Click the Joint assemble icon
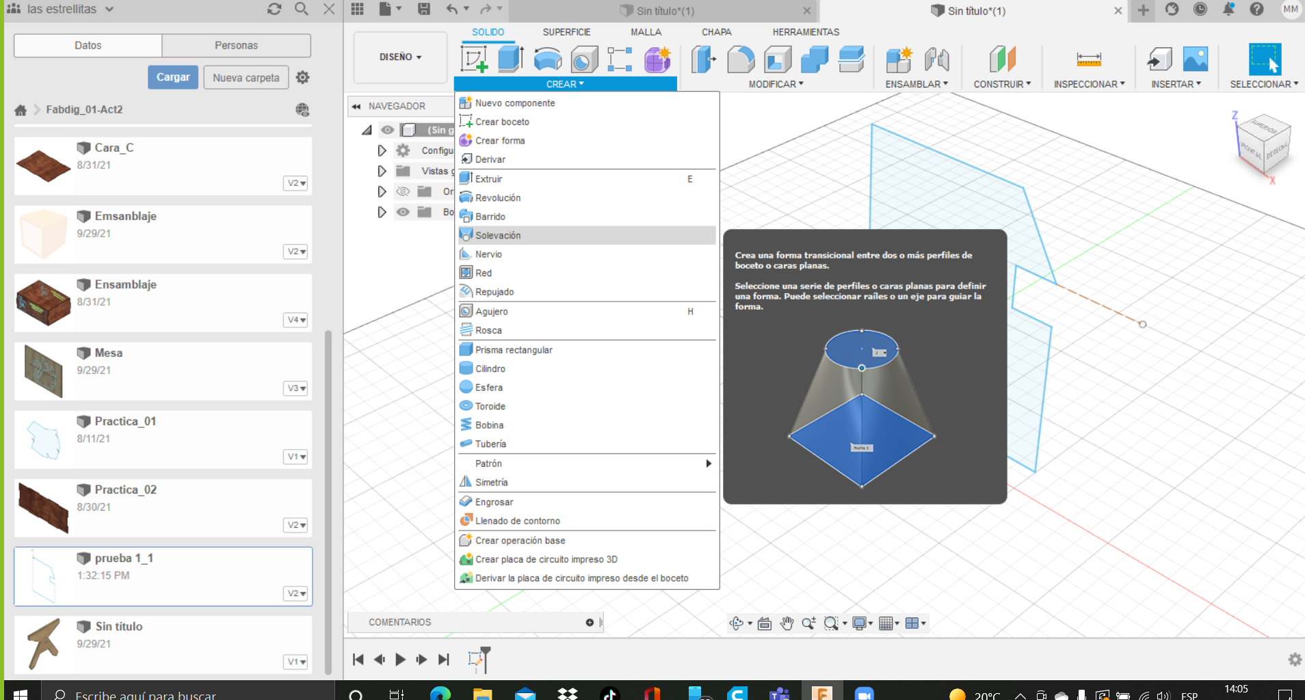Viewport: 1305px width, 700px height. coord(936,59)
